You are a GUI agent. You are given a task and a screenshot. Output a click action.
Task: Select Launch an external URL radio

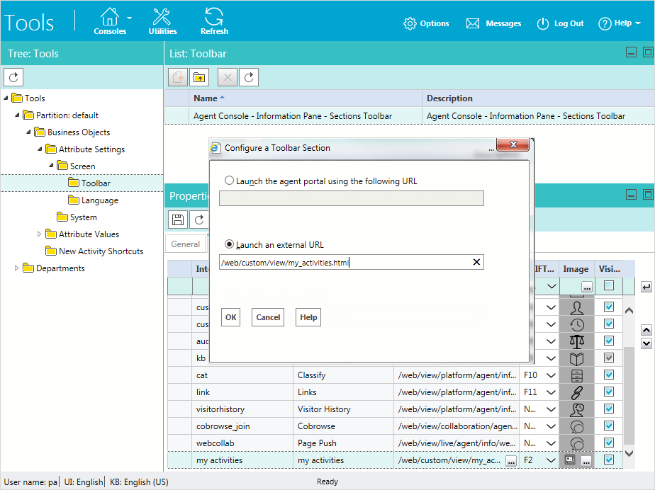coord(229,244)
